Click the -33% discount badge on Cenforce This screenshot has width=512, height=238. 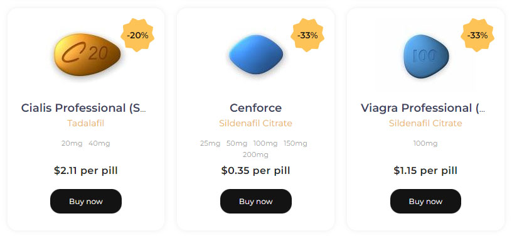point(307,35)
